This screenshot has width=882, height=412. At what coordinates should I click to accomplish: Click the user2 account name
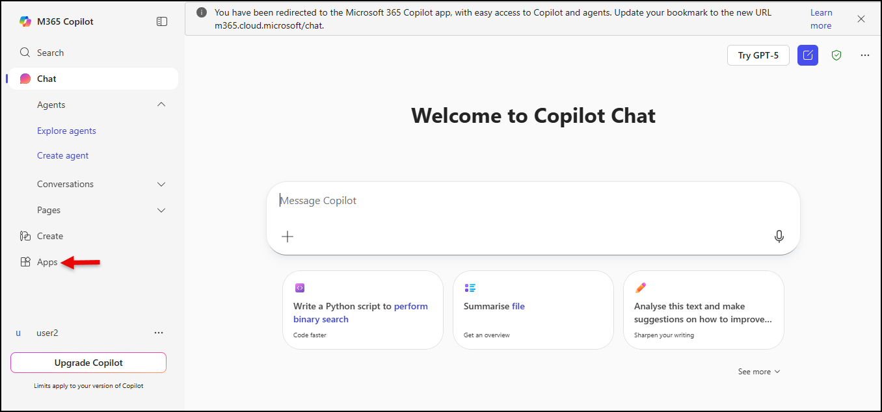coord(47,333)
